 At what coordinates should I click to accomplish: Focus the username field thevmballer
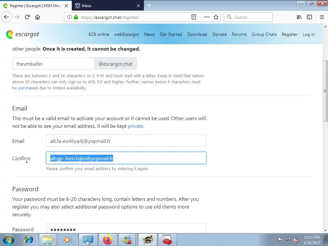click(x=53, y=64)
